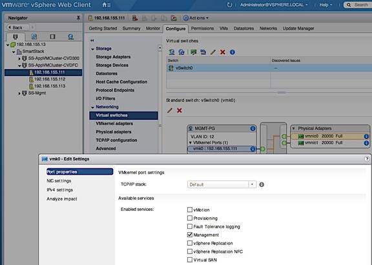Collapse the Physical Adapters panel
Screen dimensions: 372x265
[x=294, y=128]
